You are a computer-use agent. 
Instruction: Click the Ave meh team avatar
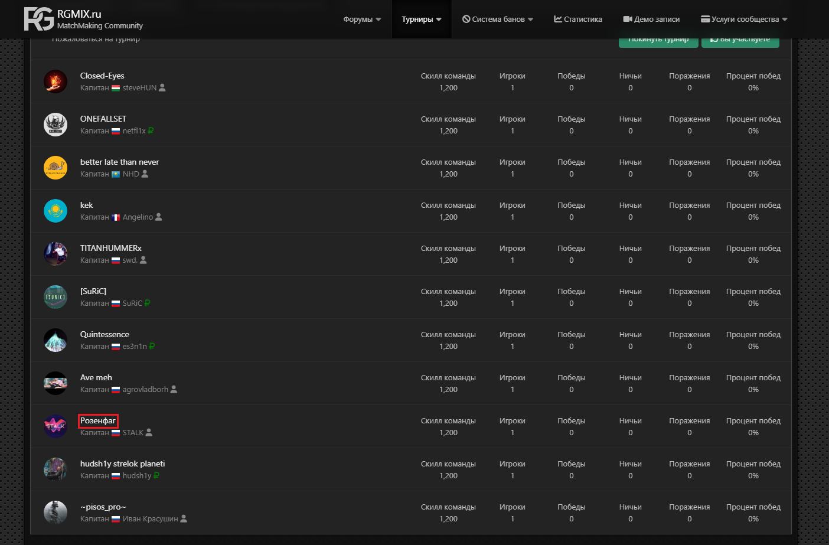56,383
